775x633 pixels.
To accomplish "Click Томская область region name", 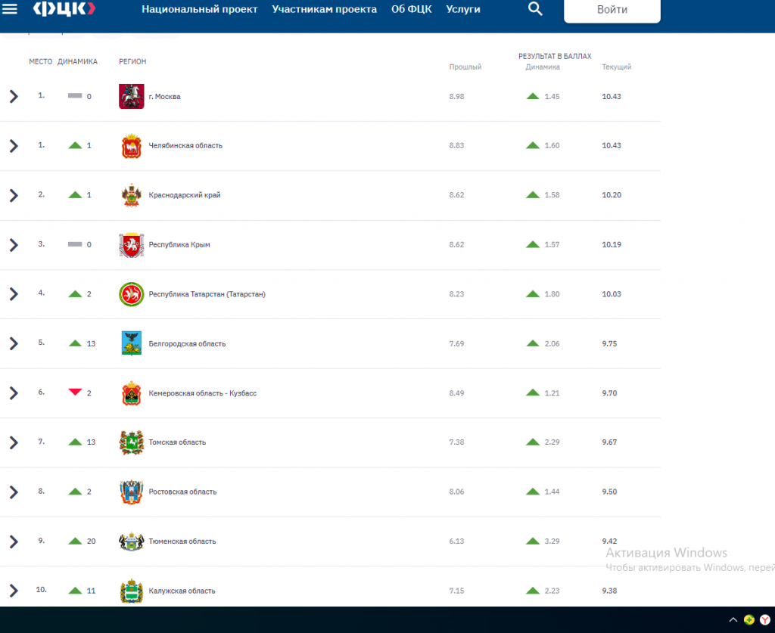I will click(177, 442).
